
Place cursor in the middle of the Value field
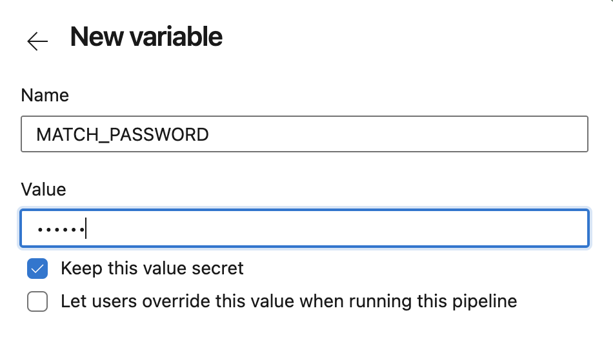305,229
